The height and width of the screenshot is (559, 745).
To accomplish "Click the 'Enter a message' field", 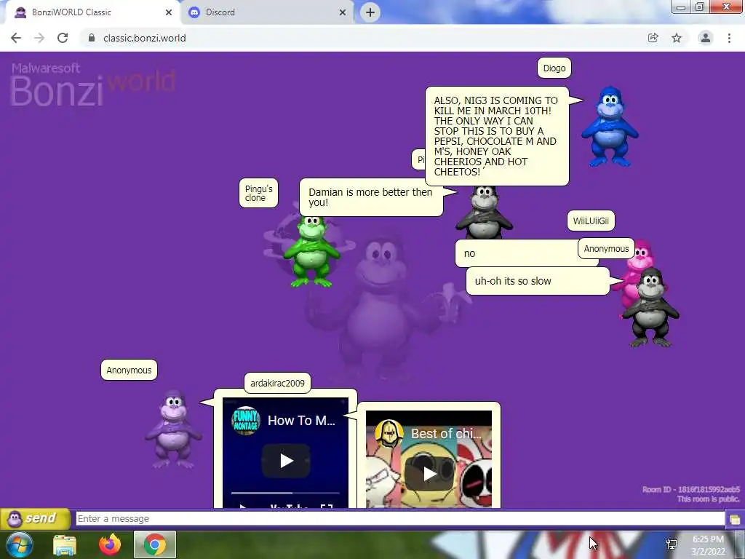I will tap(400, 518).
